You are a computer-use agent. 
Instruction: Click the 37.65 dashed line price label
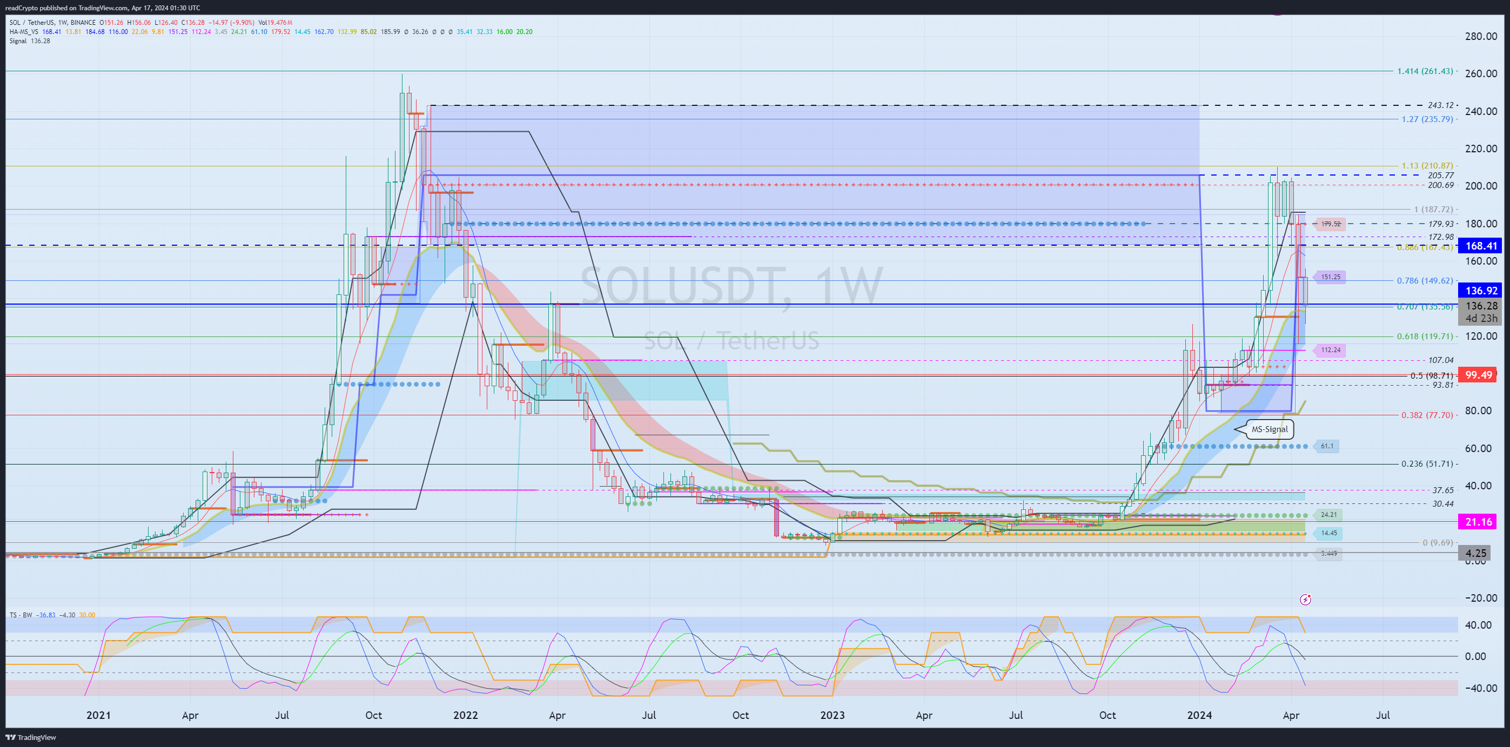tap(1442, 490)
